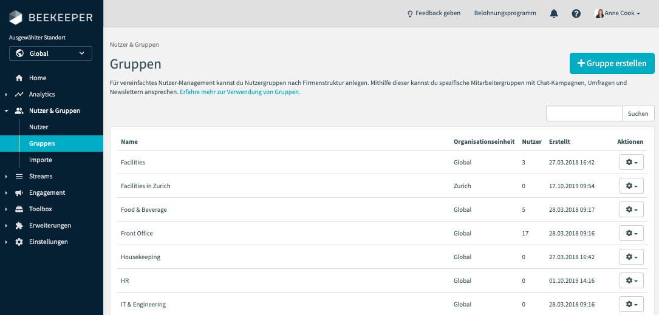Open the gear actions menu for HR
Image resolution: width=659 pixels, height=315 pixels.
pos(631,280)
